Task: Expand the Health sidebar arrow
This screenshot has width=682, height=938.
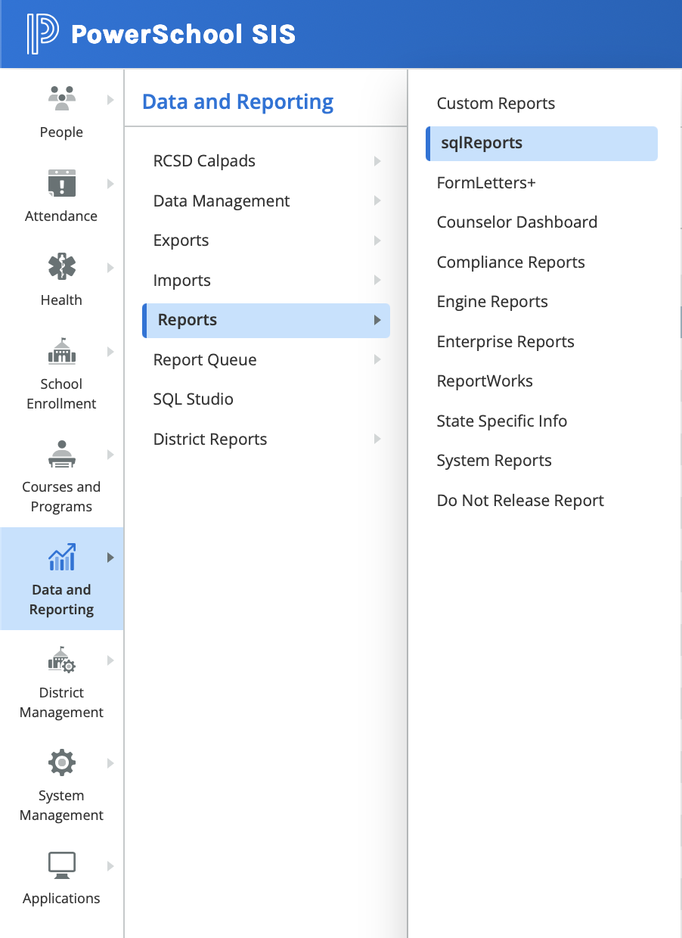Action: pyautogui.click(x=110, y=267)
